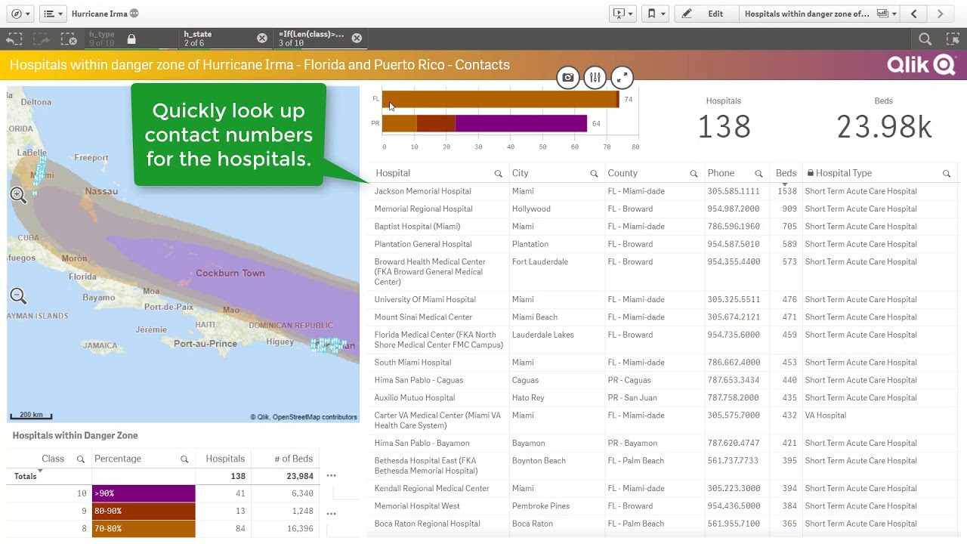Open the danger zone table options menu

(331, 476)
